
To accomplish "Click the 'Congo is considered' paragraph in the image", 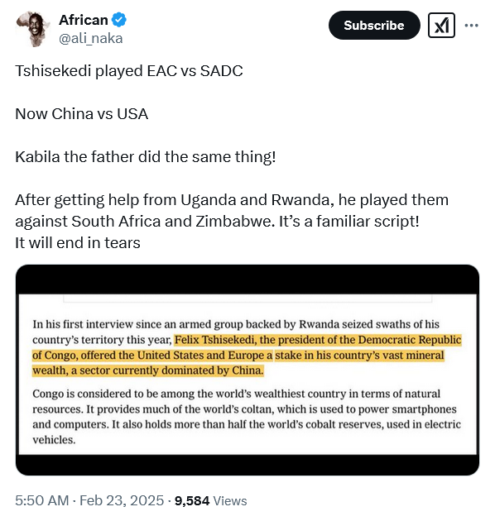I will click(247, 417).
